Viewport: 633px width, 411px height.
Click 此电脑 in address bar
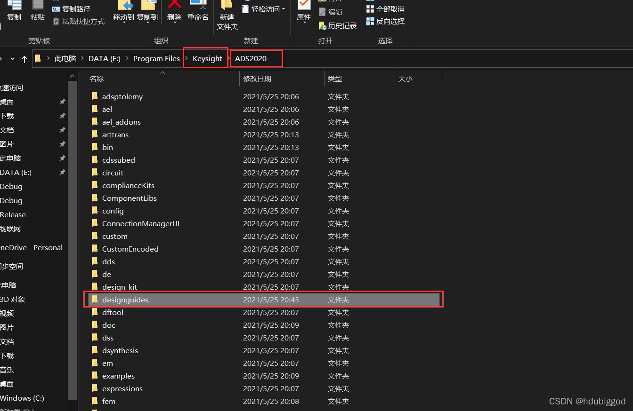point(65,59)
